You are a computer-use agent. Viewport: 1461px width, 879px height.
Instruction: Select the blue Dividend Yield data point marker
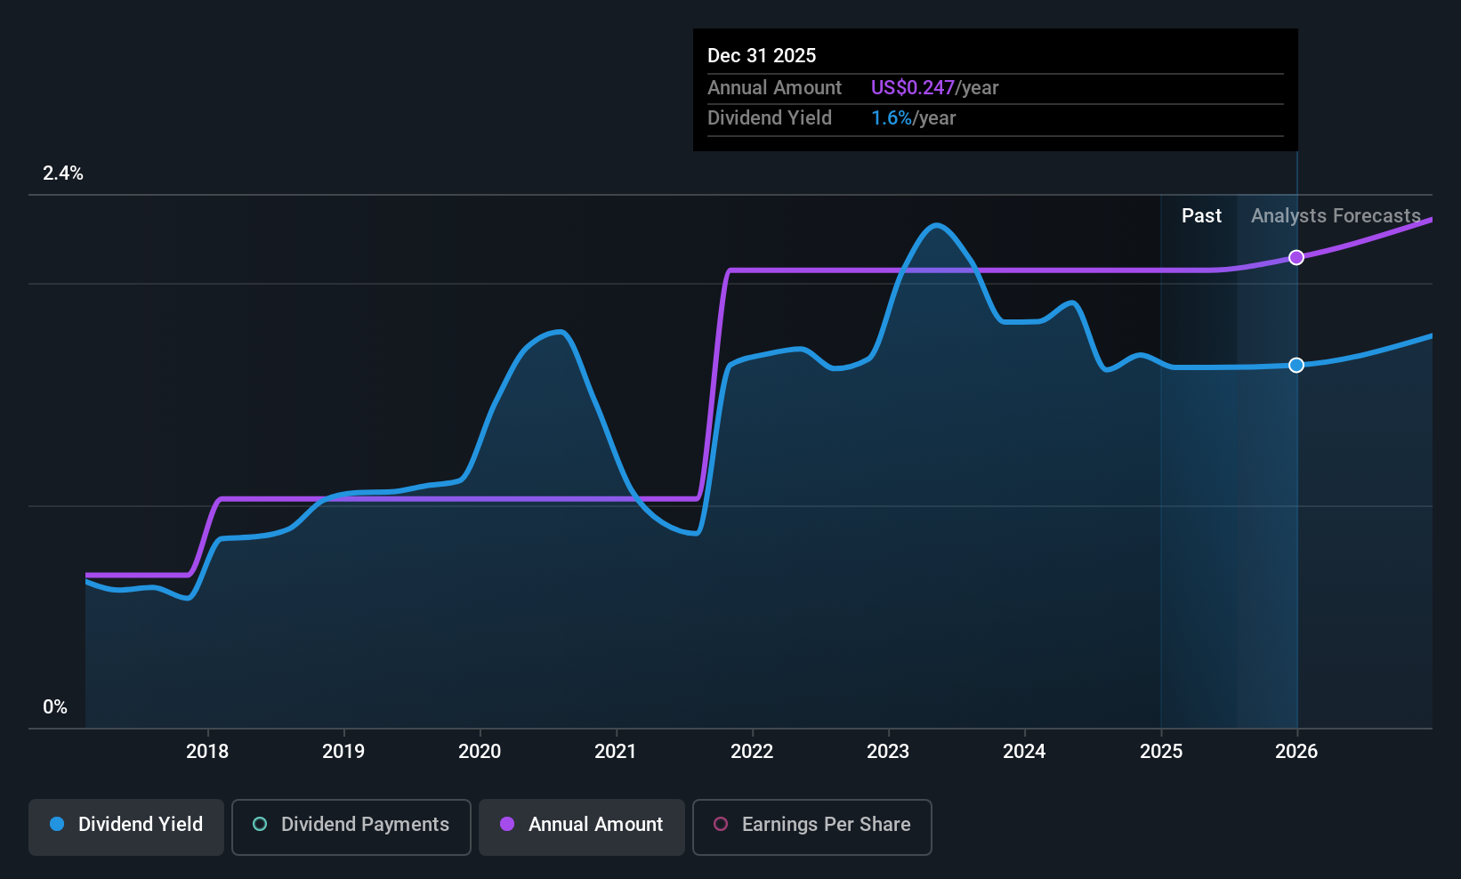point(1296,365)
